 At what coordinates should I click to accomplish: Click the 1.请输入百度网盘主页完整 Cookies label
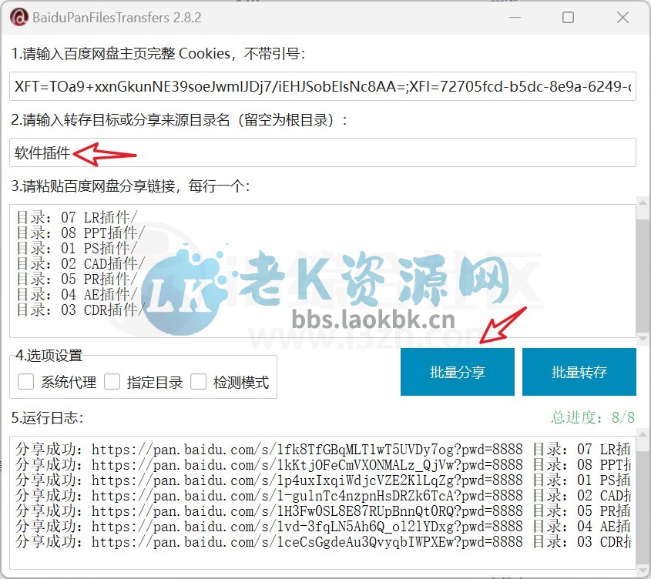pyautogui.click(x=158, y=54)
